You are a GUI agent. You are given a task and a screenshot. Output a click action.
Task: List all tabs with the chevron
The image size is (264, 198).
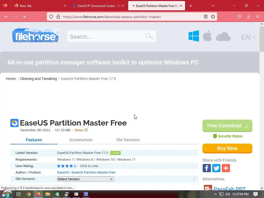(213, 6)
